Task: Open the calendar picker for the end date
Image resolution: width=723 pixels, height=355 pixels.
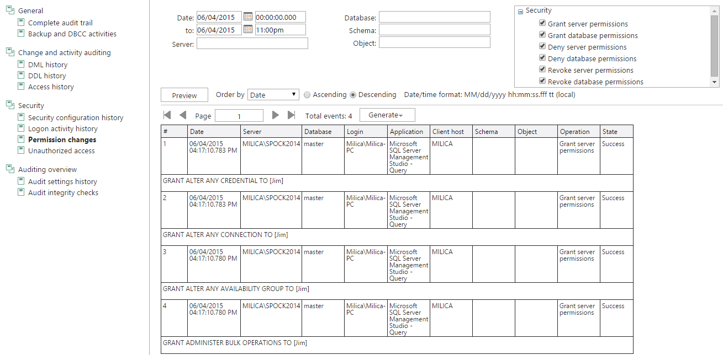Action: click(x=248, y=30)
